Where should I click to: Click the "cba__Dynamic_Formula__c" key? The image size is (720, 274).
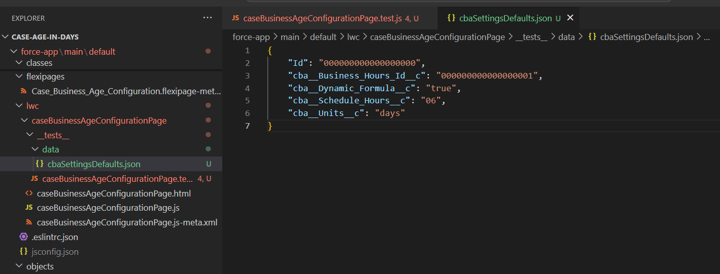[351, 88]
